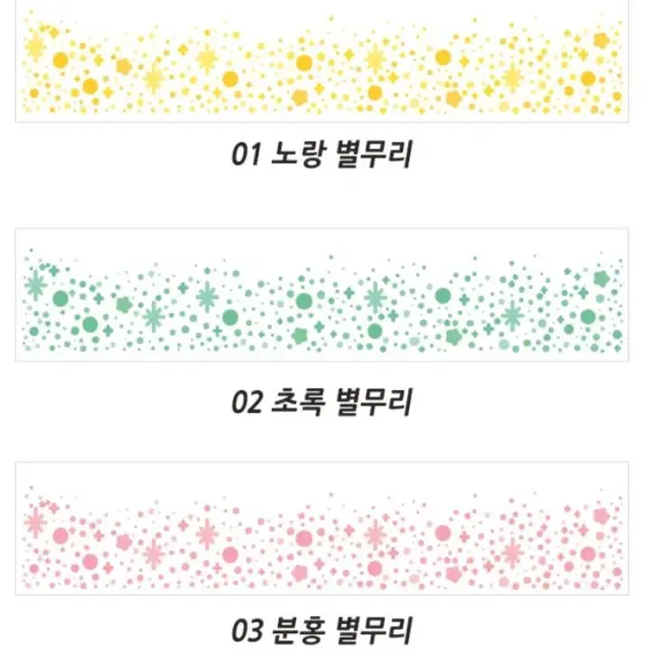Screen dimensions: 653x653
Task: Select the green star cluster pattern strip
Action: point(322,294)
